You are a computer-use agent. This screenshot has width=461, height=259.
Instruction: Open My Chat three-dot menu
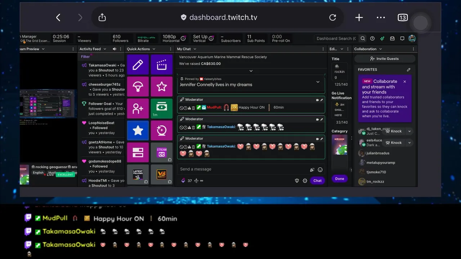tap(323, 49)
